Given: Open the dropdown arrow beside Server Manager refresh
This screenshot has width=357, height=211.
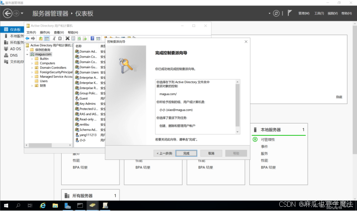Looking at the screenshot, I should point(269,13).
